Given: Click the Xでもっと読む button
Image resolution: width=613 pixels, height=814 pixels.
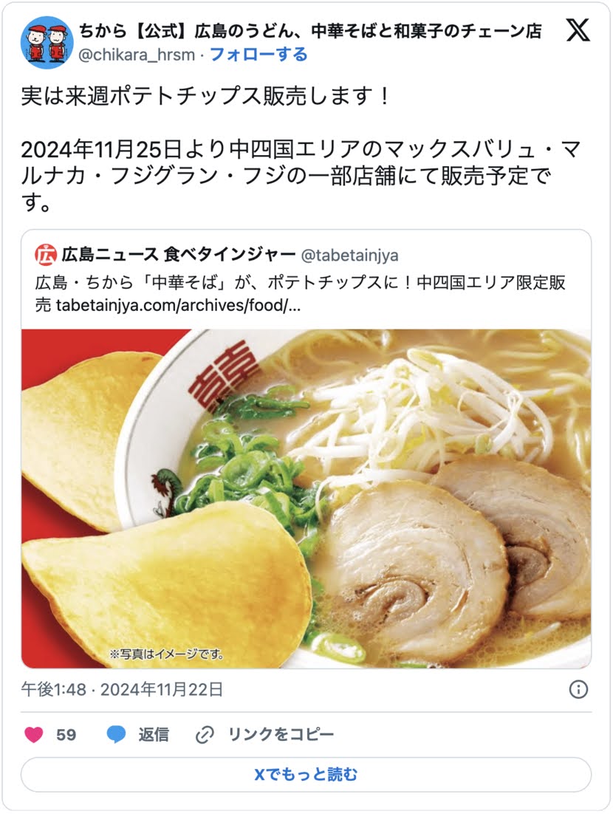Looking at the screenshot, I should (306, 775).
